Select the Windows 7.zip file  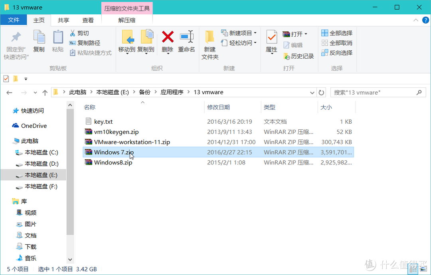pyautogui.click(x=218, y=152)
